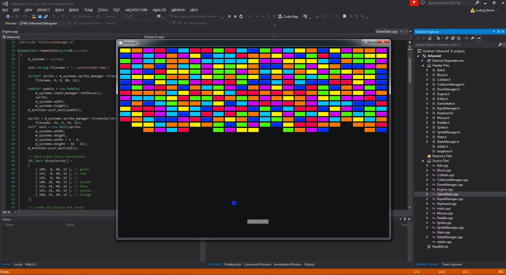Viewport: 506px width, 275px height.
Task: Select ReadMe.txt in Solution Explorer
Action: click(440, 247)
